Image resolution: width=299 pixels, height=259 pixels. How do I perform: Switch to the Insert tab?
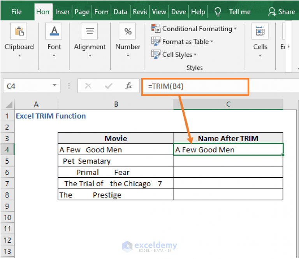pyautogui.click(x=62, y=12)
